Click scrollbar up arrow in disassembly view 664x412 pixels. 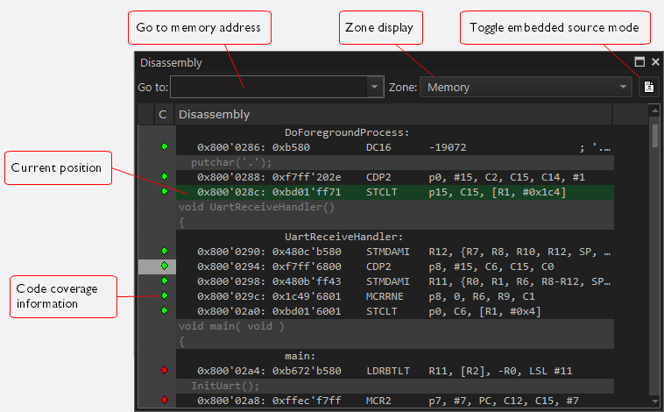click(654, 110)
